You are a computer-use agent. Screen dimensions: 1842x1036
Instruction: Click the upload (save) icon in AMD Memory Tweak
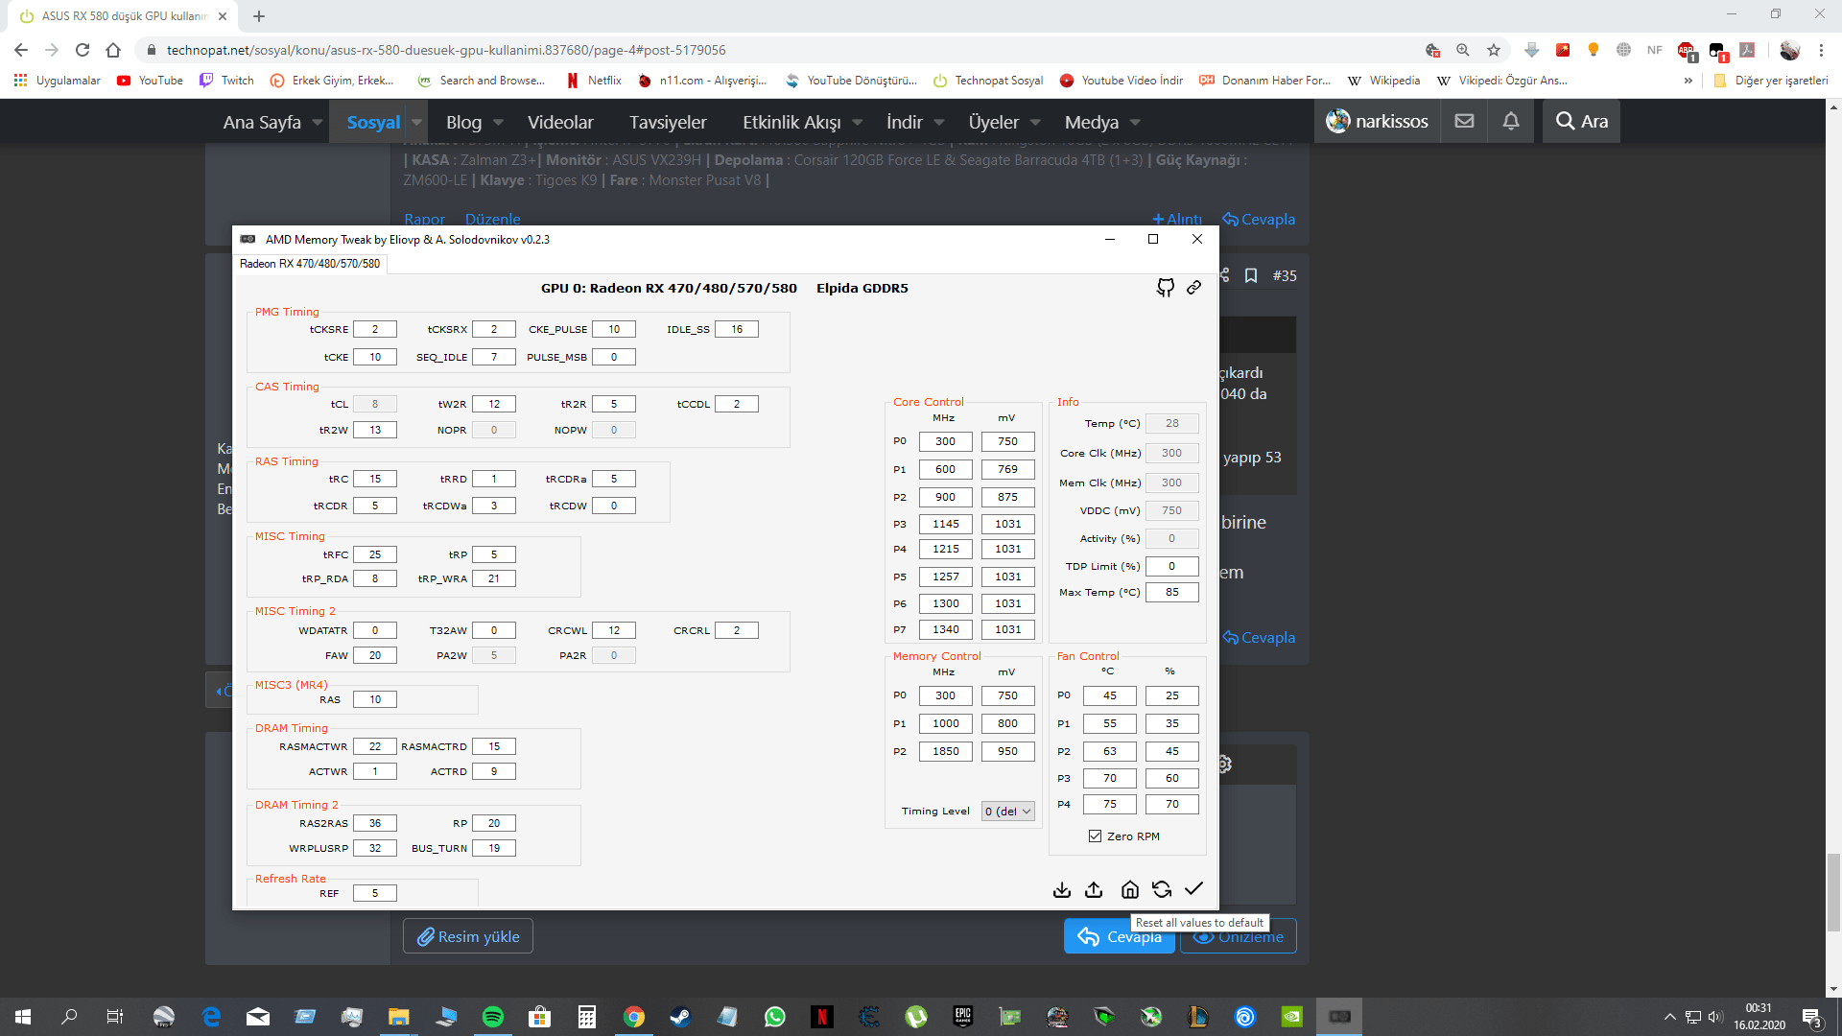pos(1094,889)
